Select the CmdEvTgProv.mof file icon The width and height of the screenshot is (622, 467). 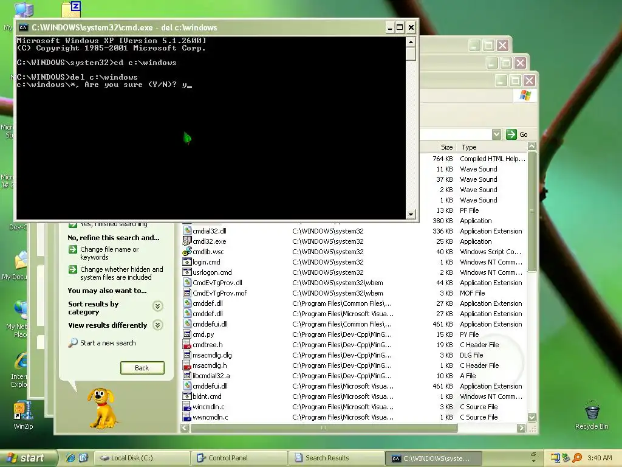point(187,292)
